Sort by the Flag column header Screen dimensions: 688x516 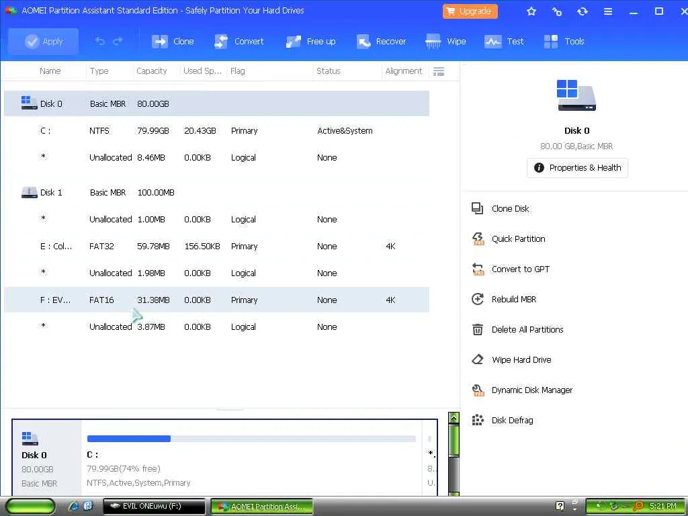click(x=237, y=71)
